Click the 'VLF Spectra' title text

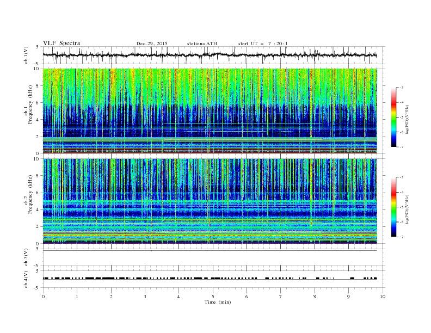click(x=61, y=43)
